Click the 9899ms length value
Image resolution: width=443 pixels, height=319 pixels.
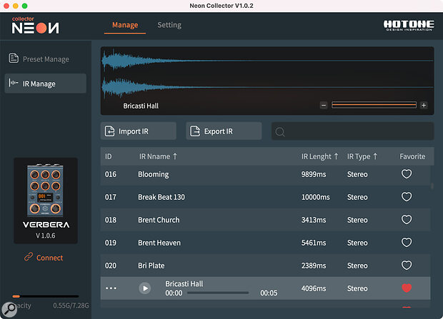[314, 174]
